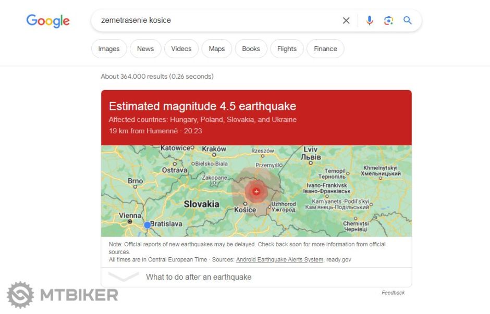This screenshot has height=314, width=490.
Task: Select the Videos search filter
Action: [x=181, y=48]
